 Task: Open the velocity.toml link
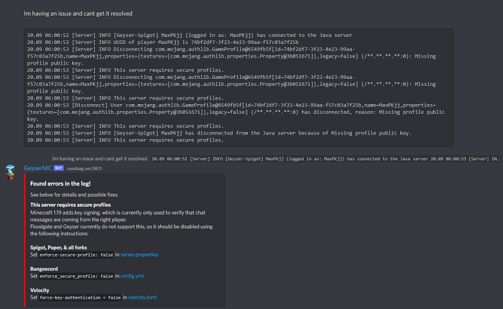click(x=142, y=297)
